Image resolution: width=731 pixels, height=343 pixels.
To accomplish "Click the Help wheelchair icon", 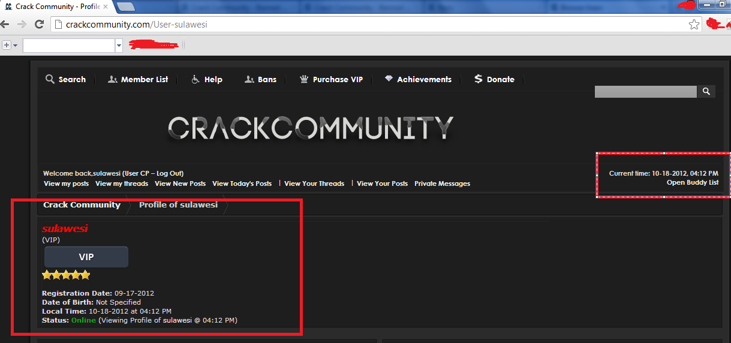I will point(195,79).
